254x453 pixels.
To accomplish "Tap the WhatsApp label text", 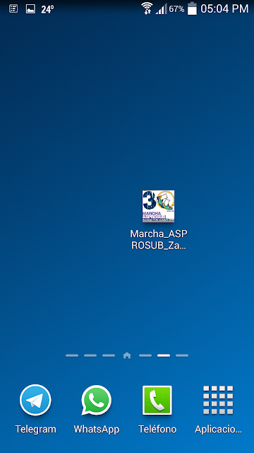I will point(97,430).
